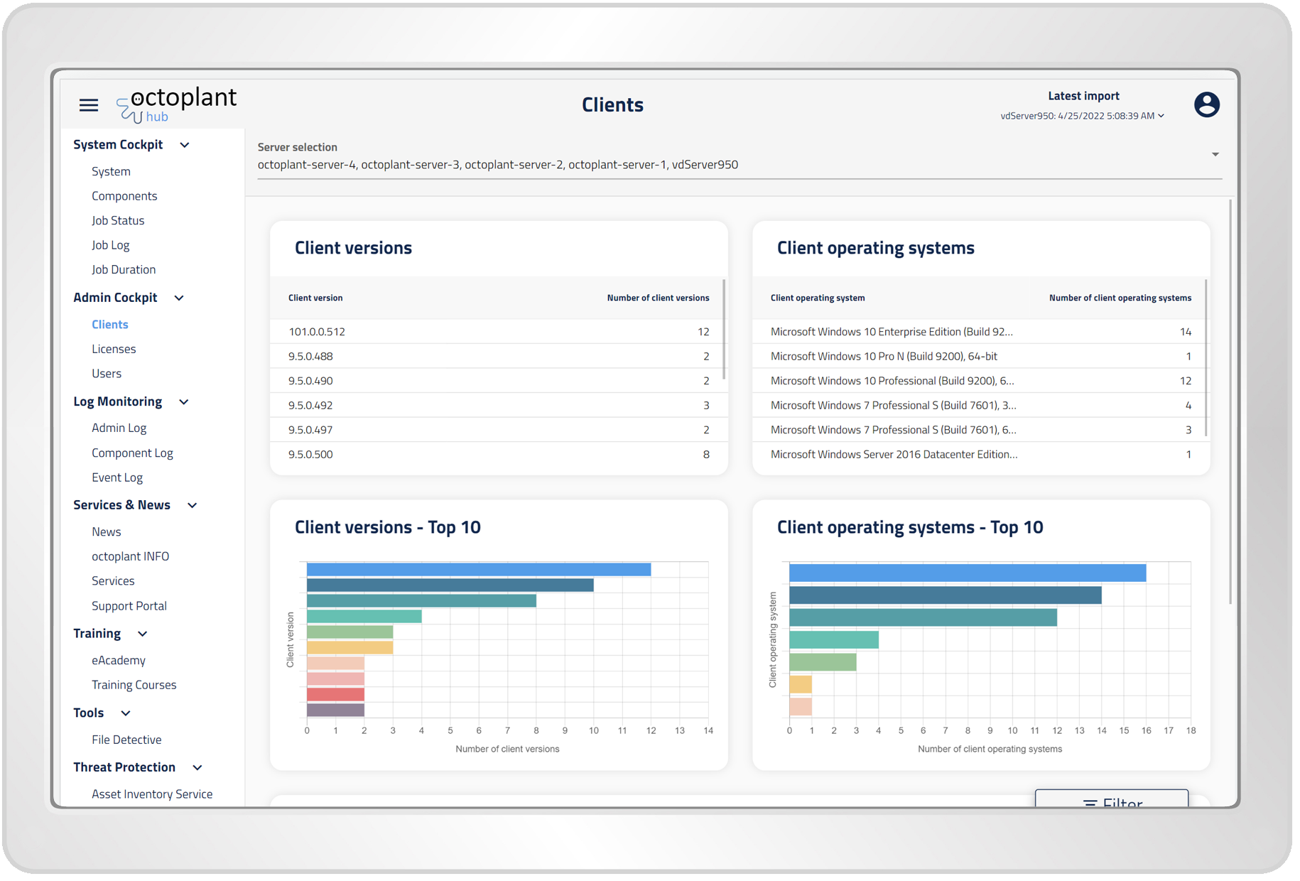Click the Filter button
Screen dimensions: 1300x881
coord(1111,801)
